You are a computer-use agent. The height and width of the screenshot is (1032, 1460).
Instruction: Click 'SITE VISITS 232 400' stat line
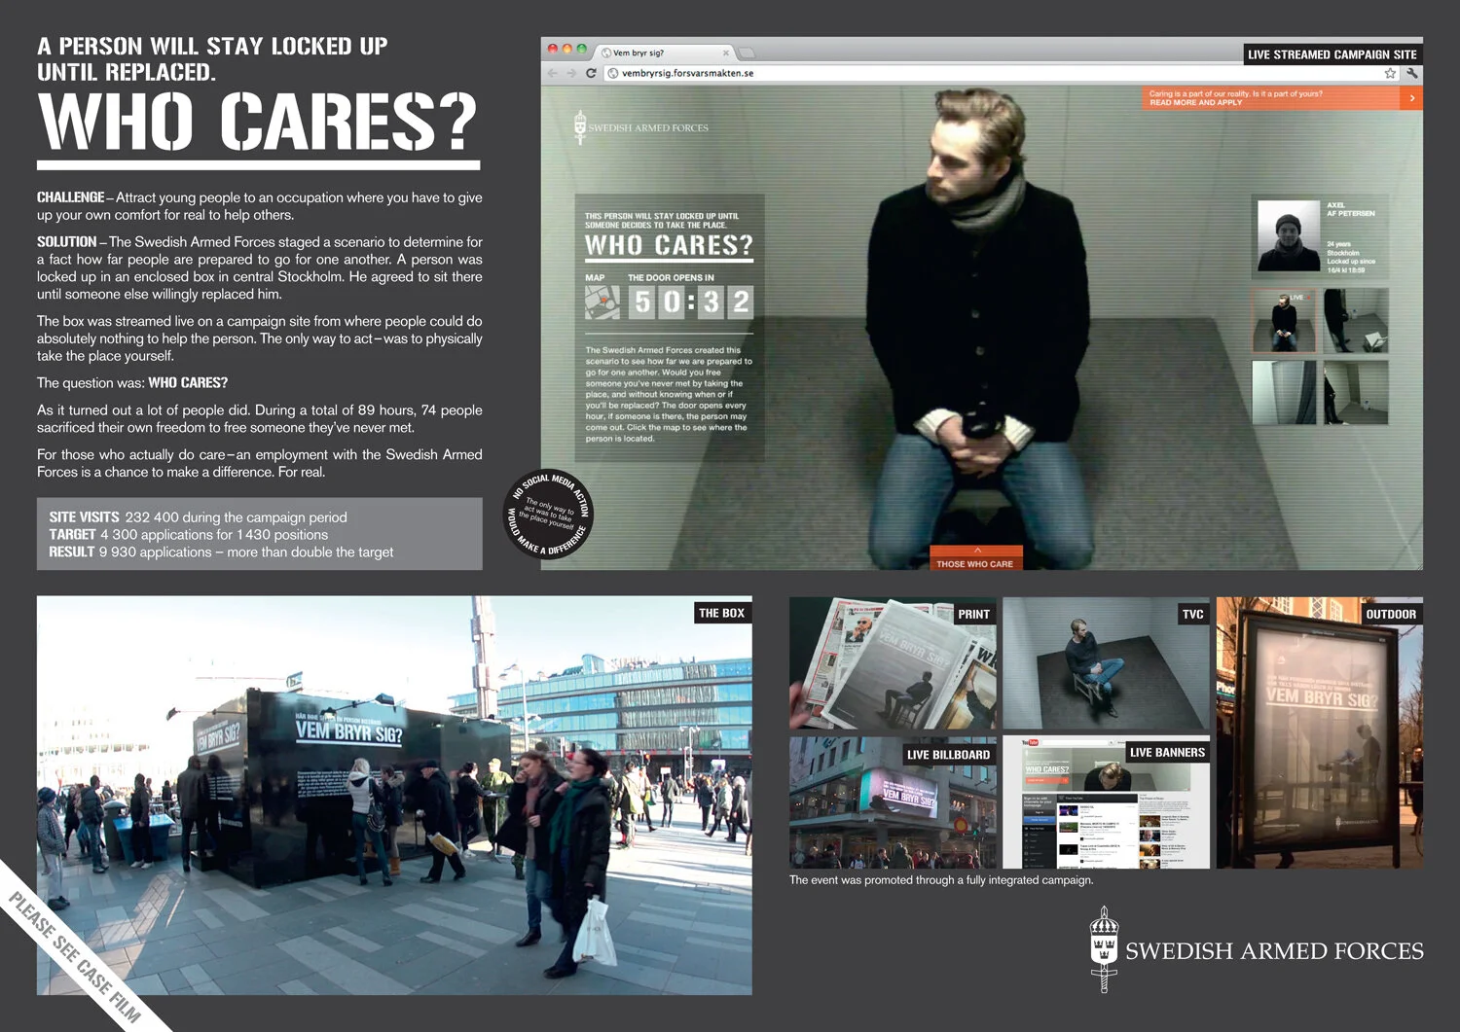click(198, 517)
